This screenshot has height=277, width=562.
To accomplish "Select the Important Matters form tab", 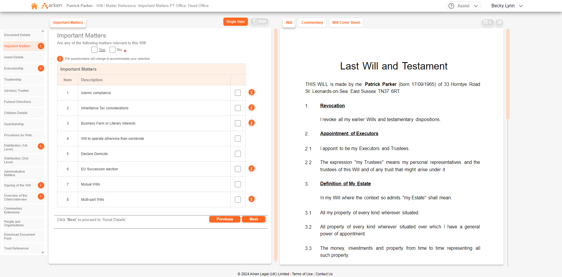I will 68,23.
